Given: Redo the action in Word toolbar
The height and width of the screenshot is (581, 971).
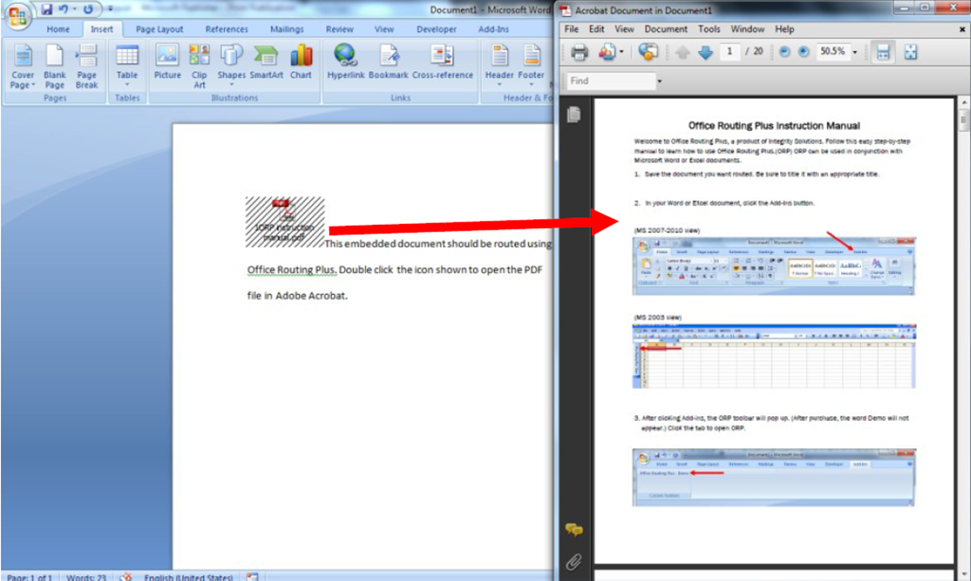Looking at the screenshot, I should pos(88,9).
